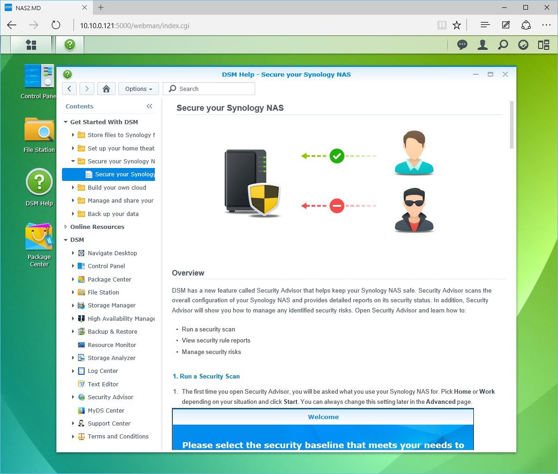Open Backup & Restore help topic

click(112, 331)
